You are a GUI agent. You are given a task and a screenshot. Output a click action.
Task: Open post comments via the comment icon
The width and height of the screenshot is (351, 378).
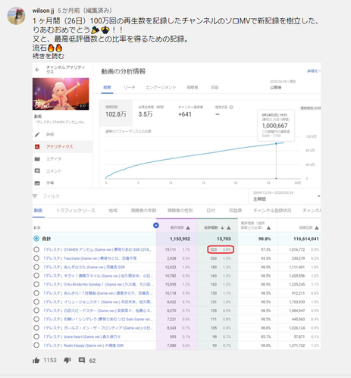[82, 361]
